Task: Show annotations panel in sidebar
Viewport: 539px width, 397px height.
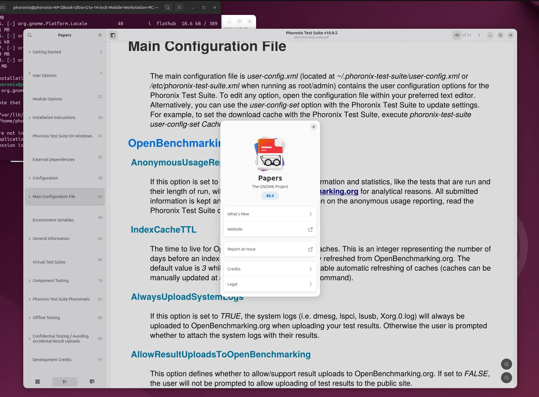Action: point(92,382)
